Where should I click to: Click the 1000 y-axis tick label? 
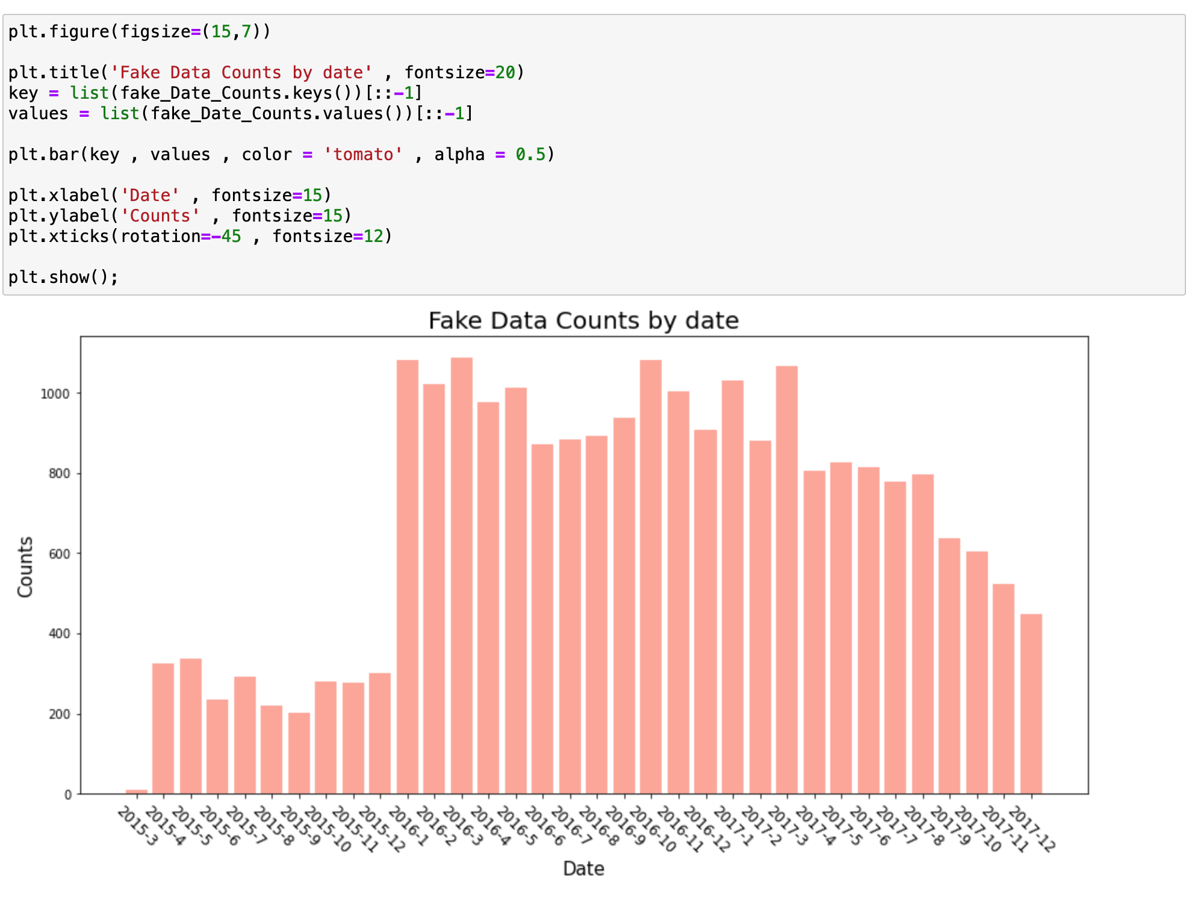coord(55,394)
